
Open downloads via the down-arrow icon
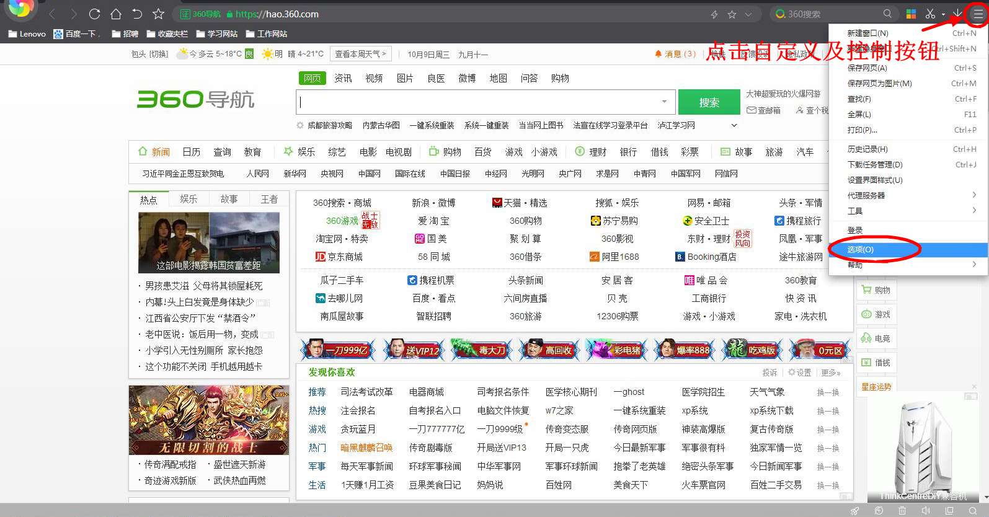pos(957,14)
